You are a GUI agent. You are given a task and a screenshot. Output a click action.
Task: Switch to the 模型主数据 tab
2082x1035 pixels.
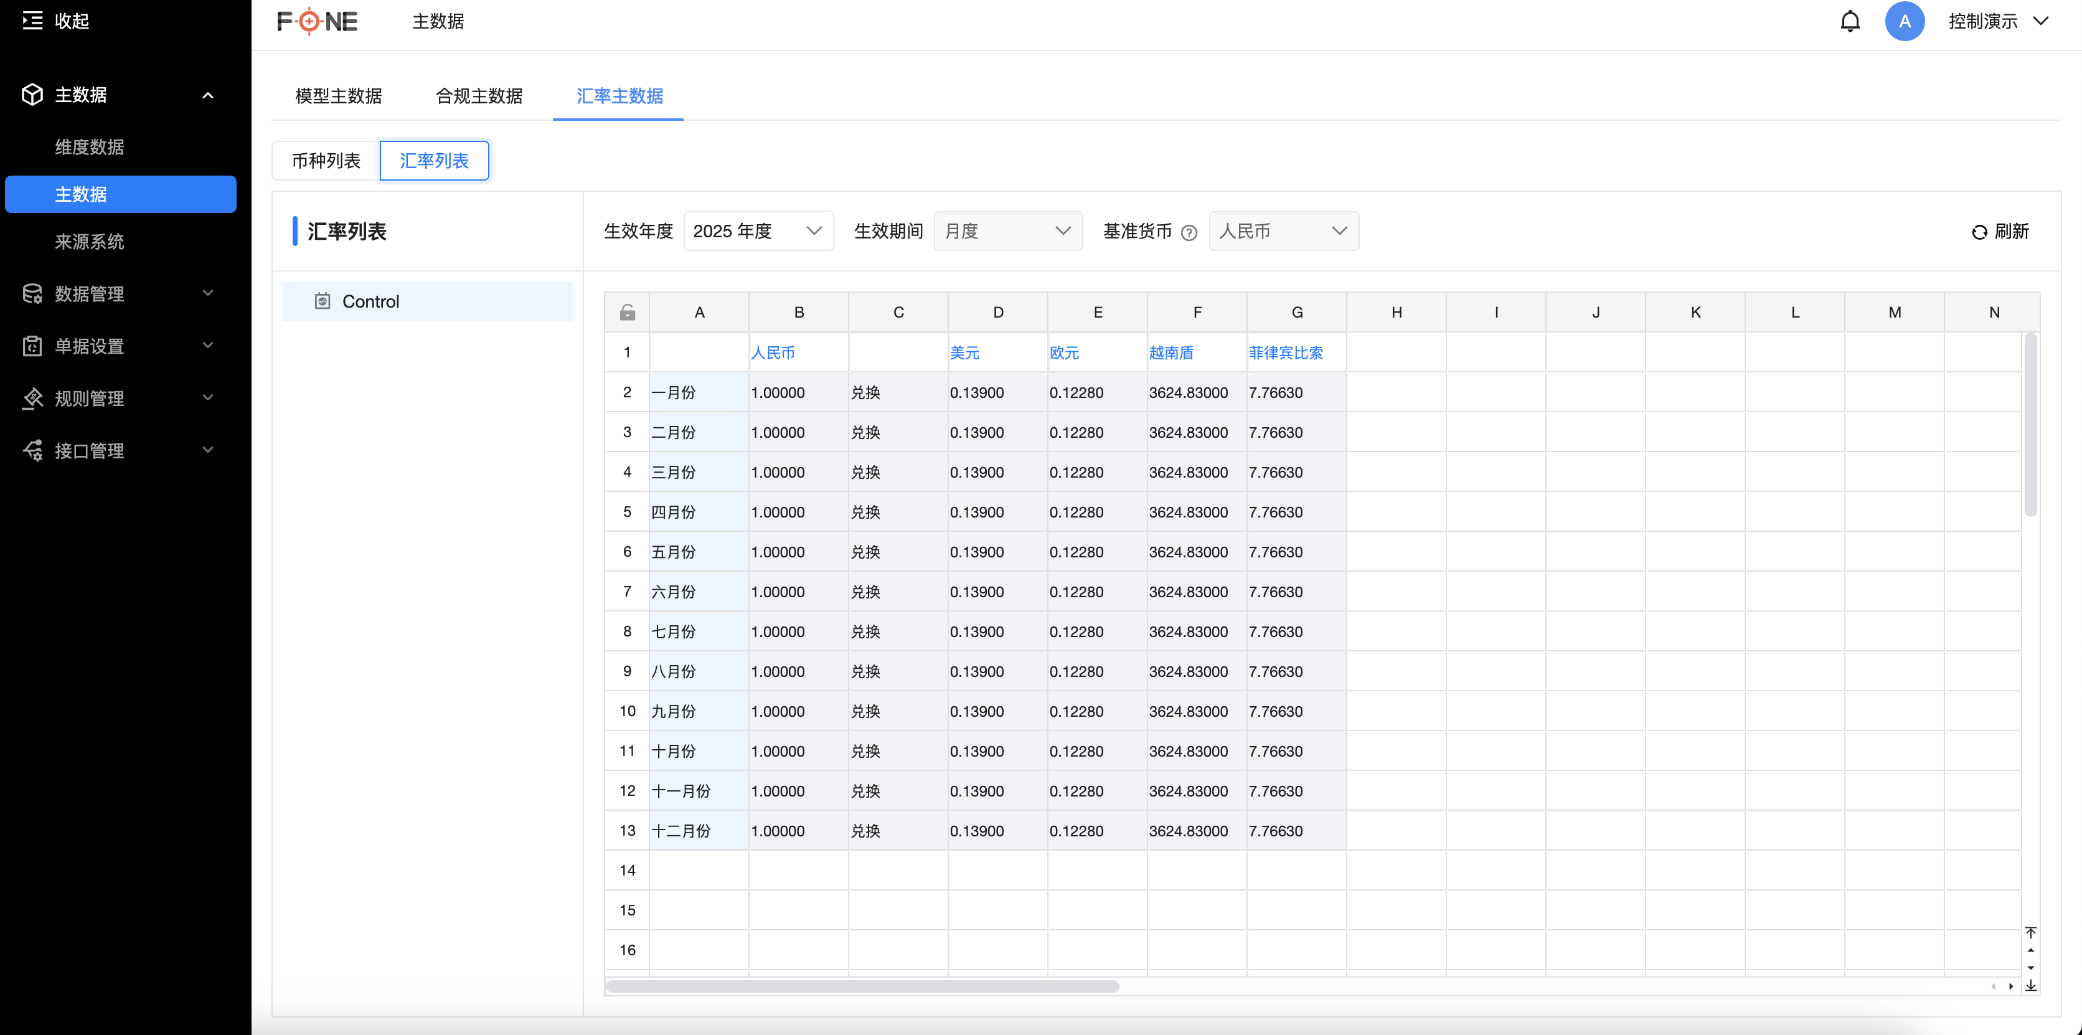[339, 97]
